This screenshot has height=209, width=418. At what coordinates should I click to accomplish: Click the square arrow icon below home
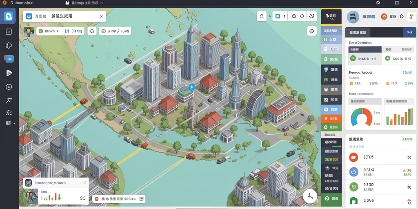[9, 32]
